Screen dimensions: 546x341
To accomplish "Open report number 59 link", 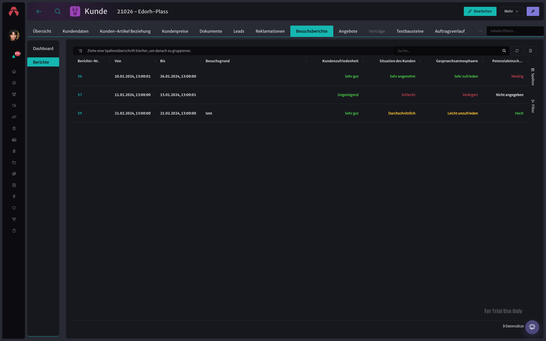I will 80,113.
